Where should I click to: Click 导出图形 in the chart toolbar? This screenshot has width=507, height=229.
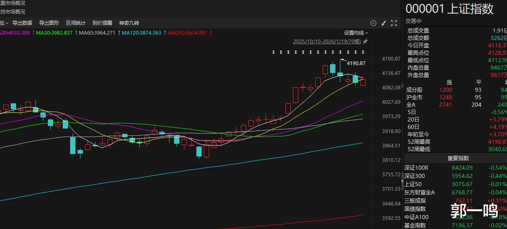click(x=49, y=23)
